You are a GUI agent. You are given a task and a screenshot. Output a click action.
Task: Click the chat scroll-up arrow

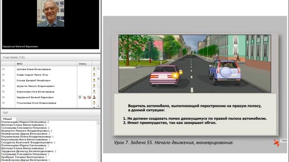(98, 122)
